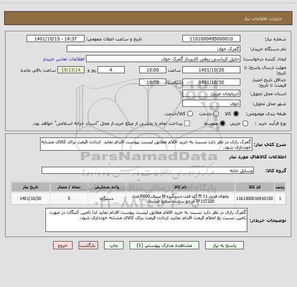
Task: Click the delivery province field آذربایجان غربی
Action: point(211,93)
